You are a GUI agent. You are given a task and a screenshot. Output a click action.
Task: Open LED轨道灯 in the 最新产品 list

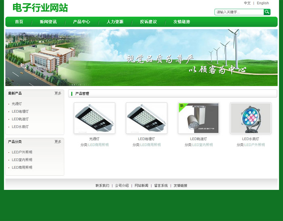[x=20, y=119]
